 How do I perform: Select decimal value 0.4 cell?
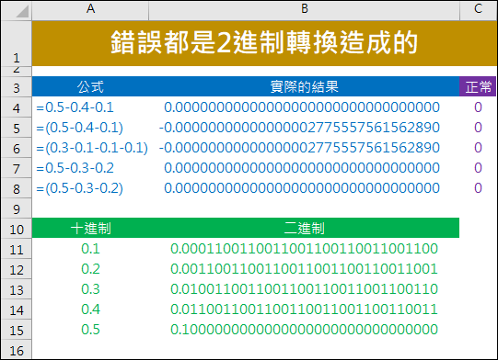90,309
